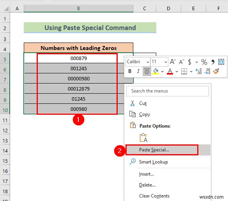Screen dimensions: 228x201
Task: Increase decimal places
Action: pos(199,71)
